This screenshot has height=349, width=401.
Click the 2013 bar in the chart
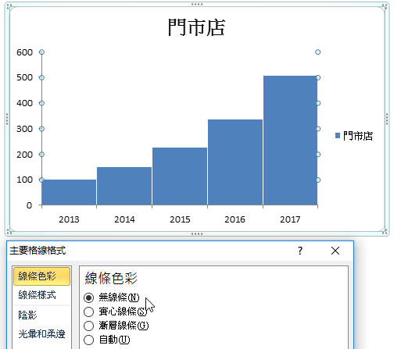click(69, 192)
